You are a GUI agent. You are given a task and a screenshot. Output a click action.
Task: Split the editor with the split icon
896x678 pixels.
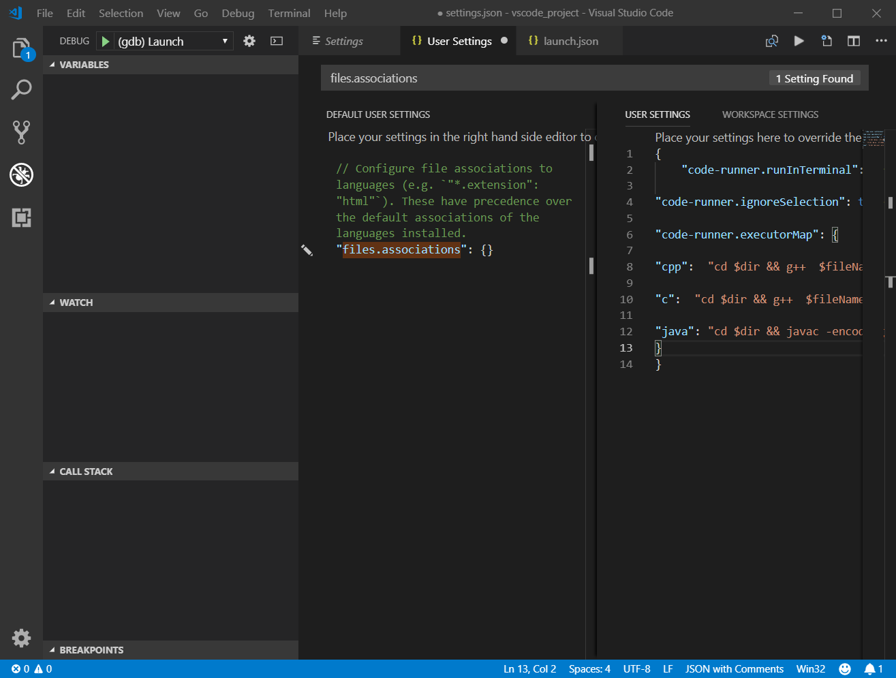point(854,41)
